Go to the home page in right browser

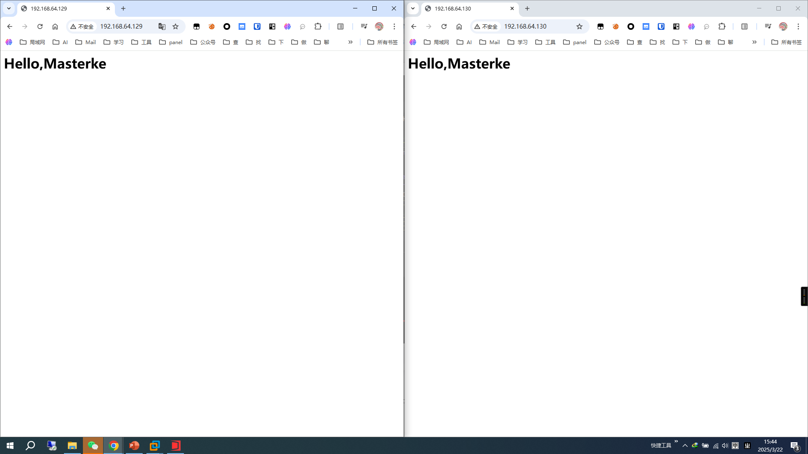coord(459,26)
